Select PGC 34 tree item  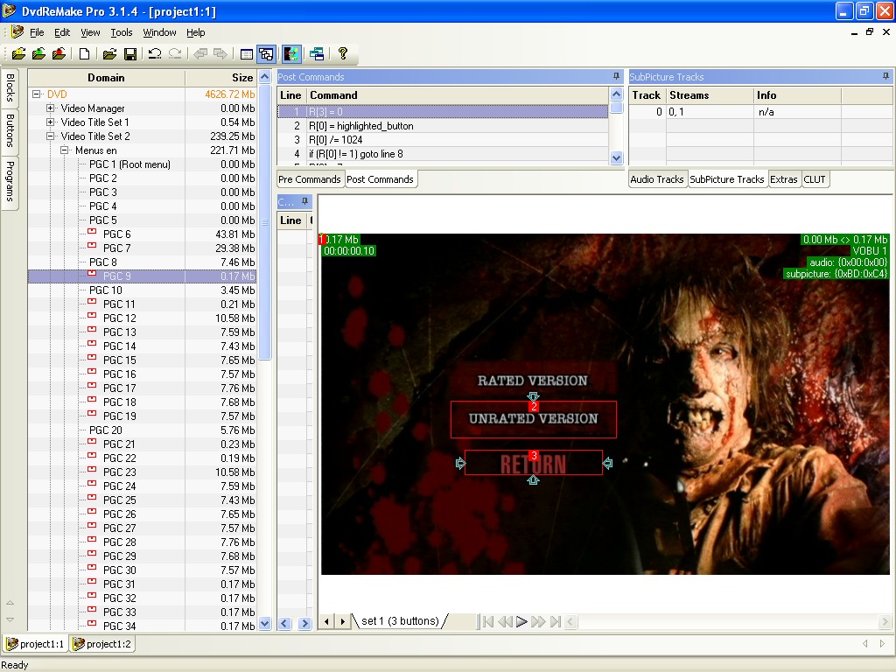pos(119,626)
